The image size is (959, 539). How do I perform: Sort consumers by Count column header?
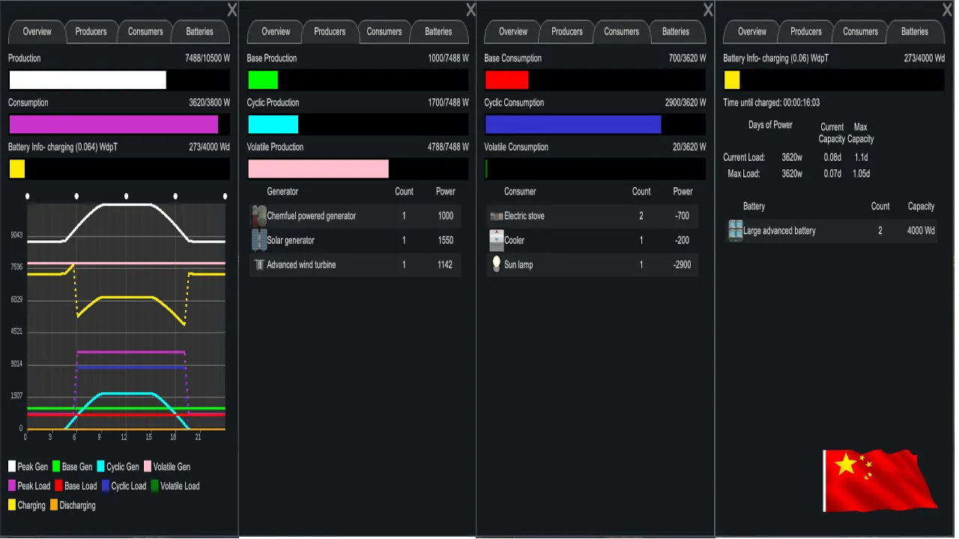coord(641,192)
